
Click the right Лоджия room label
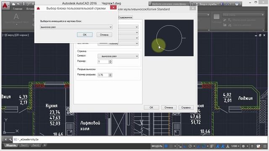[x=245, y=98]
